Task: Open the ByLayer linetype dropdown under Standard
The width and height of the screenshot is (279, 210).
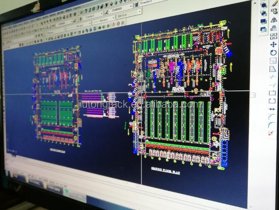Action: coord(79,25)
